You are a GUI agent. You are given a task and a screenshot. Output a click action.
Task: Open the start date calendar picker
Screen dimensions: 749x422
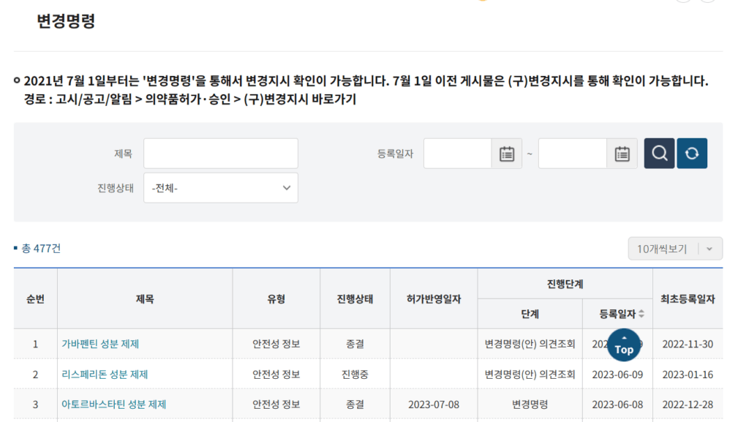tap(506, 154)
